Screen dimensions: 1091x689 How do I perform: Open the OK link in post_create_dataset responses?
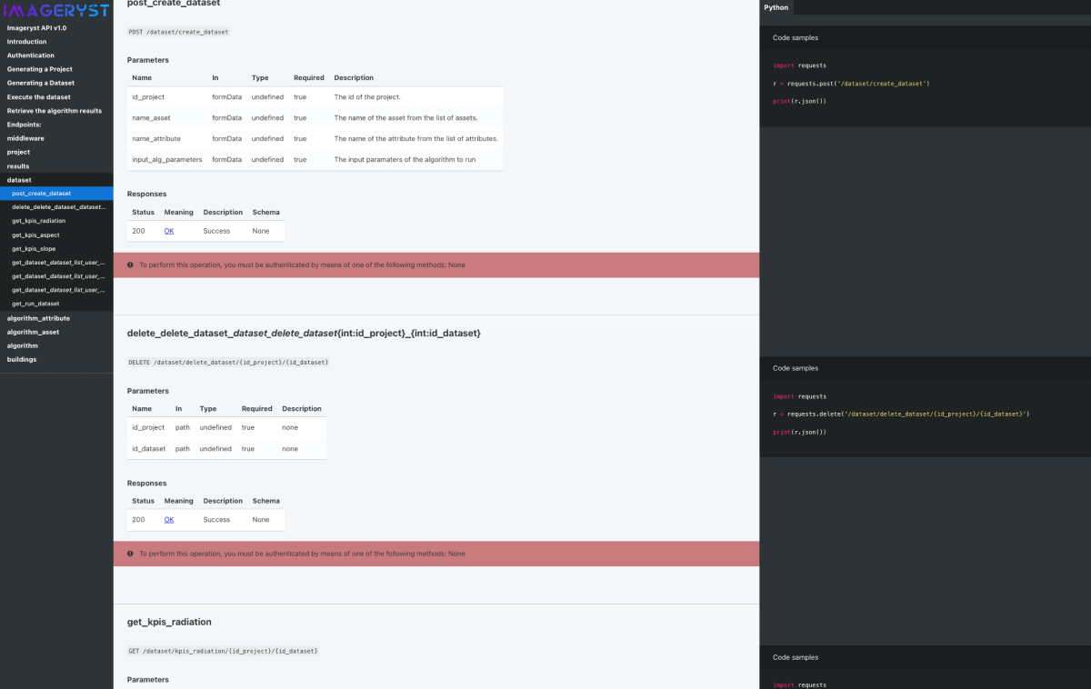(x=169, y=231)
